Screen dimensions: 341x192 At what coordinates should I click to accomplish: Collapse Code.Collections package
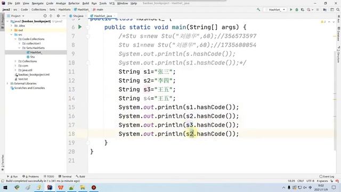[15, 39]
